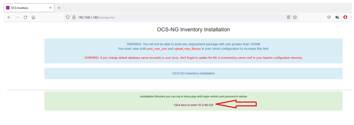Viewport: 354px width, 125px height.
Task: Click the extension icon beside Pocket
Action: (337, 17)
